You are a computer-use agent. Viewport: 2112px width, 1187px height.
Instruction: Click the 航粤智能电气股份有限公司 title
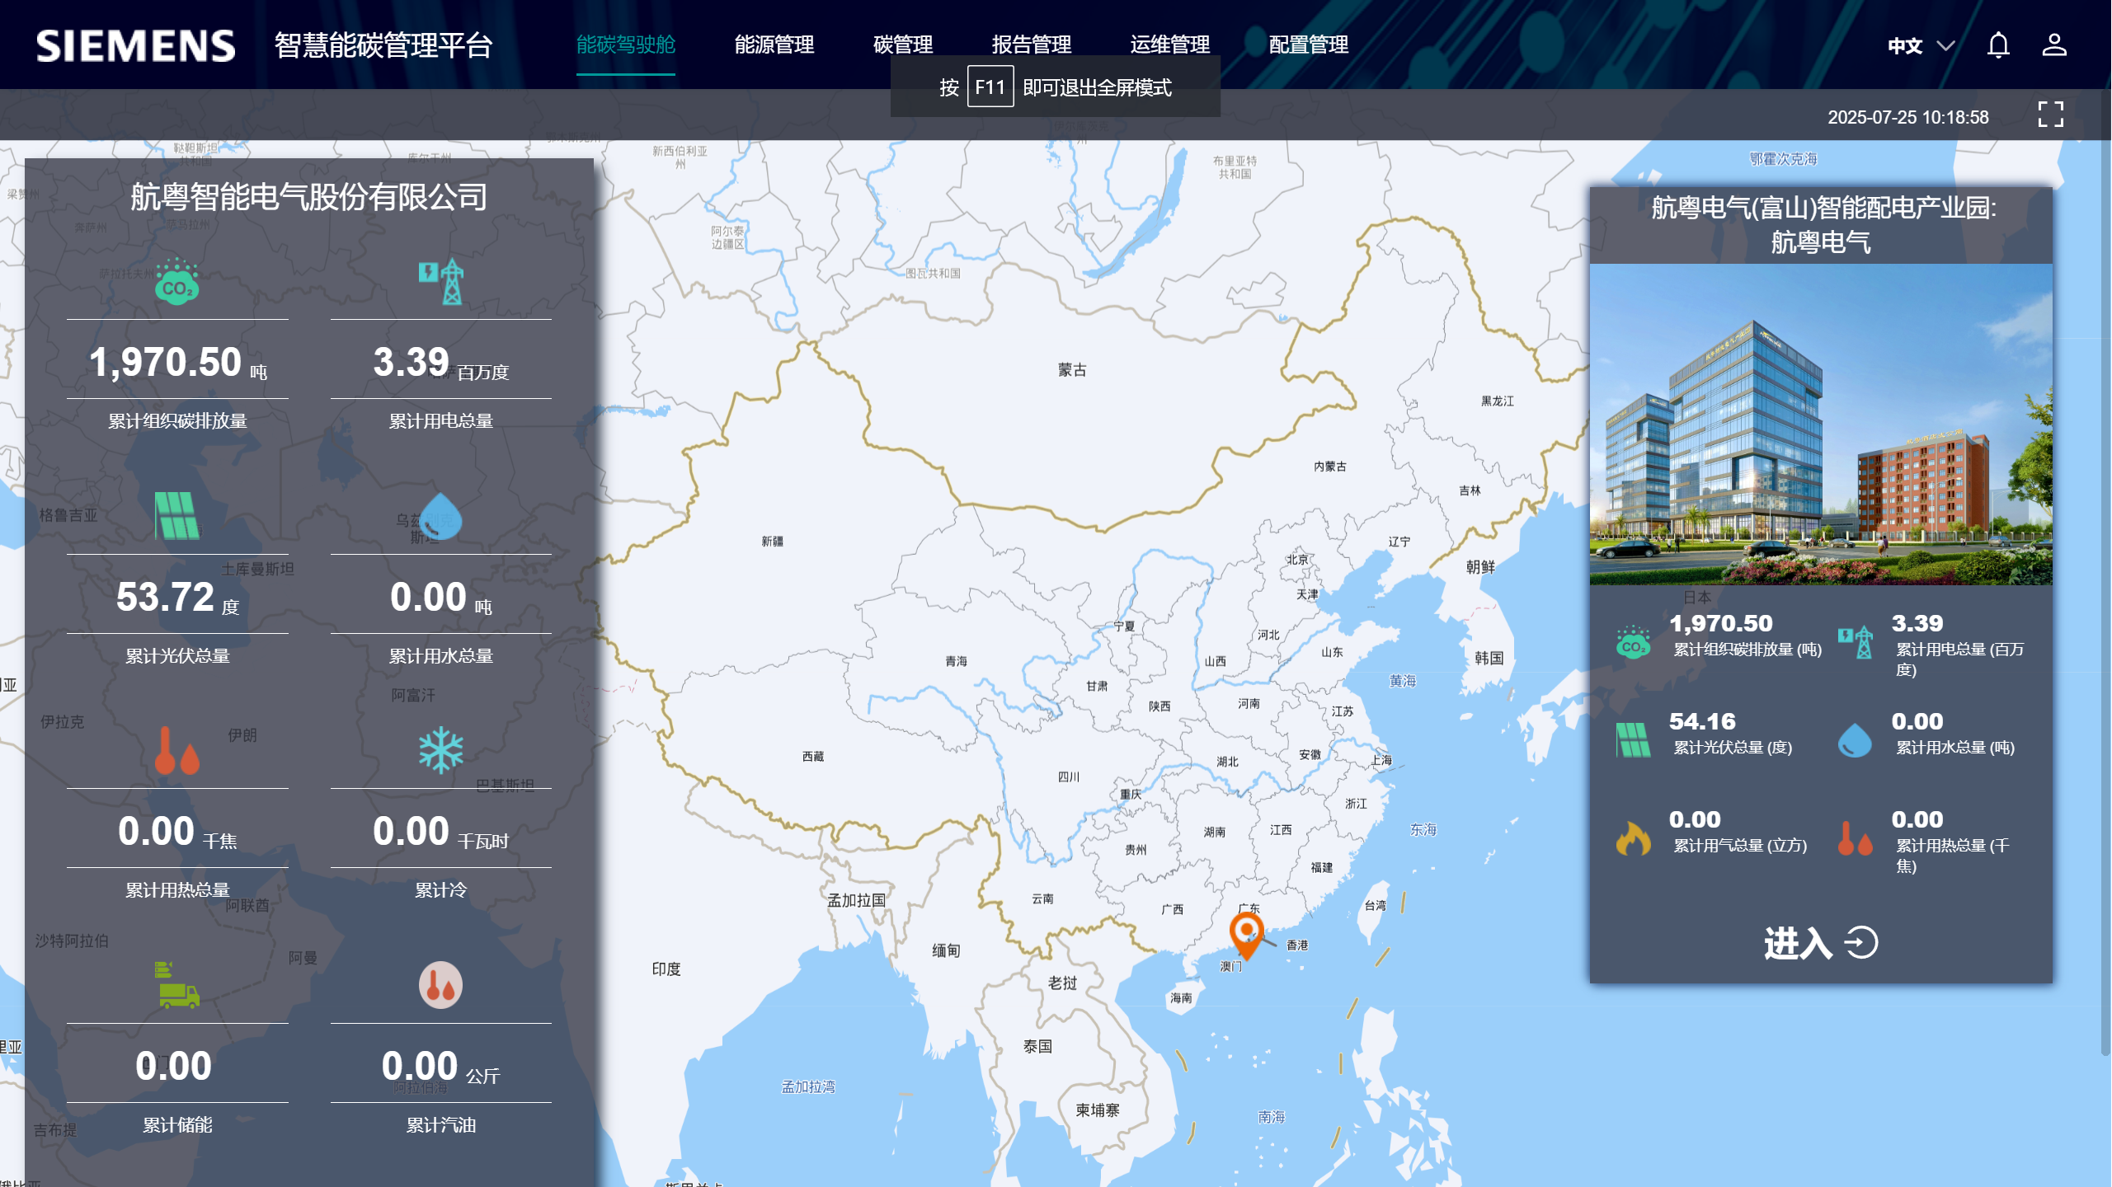point(308,198)
